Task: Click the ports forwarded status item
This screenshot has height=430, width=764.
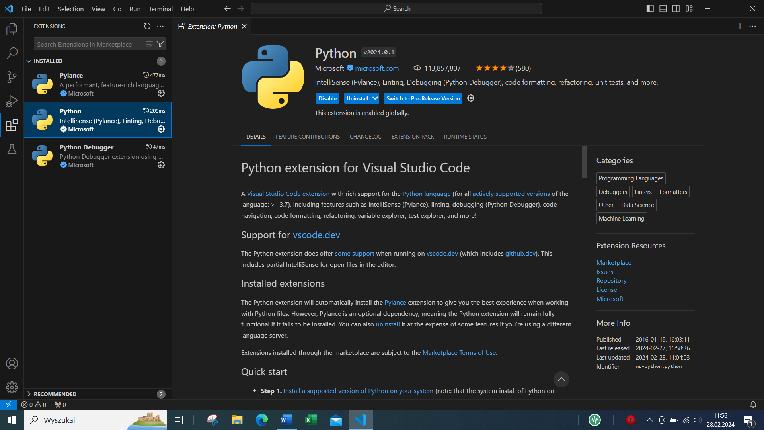Action: click(60, 405)
